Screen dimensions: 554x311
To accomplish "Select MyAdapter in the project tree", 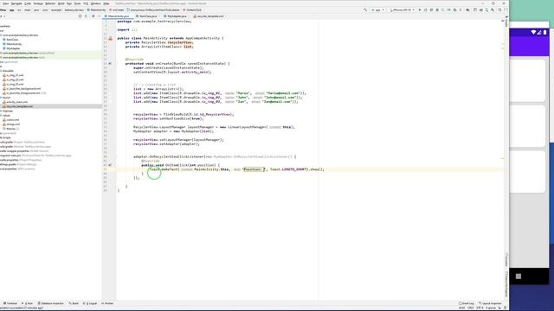I will pyautogui.click(x=13, y=48).
